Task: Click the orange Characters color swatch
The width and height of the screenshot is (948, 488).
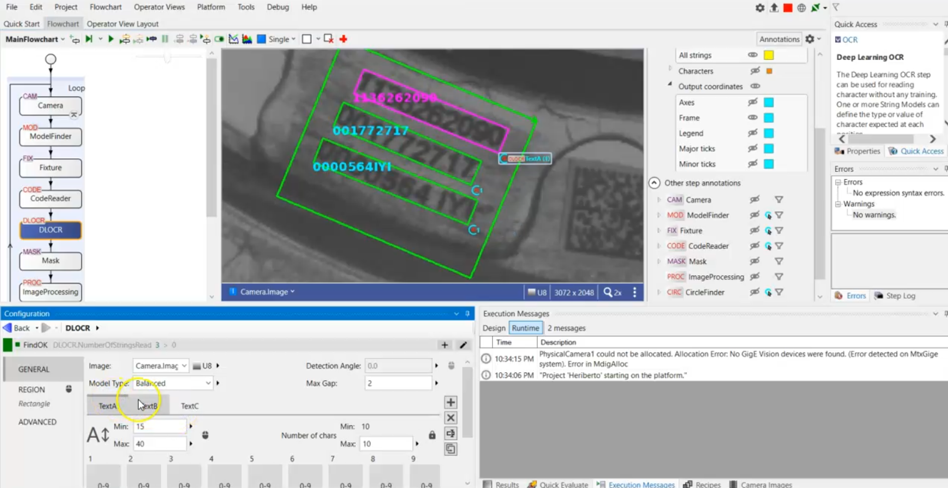Action: 769,71
